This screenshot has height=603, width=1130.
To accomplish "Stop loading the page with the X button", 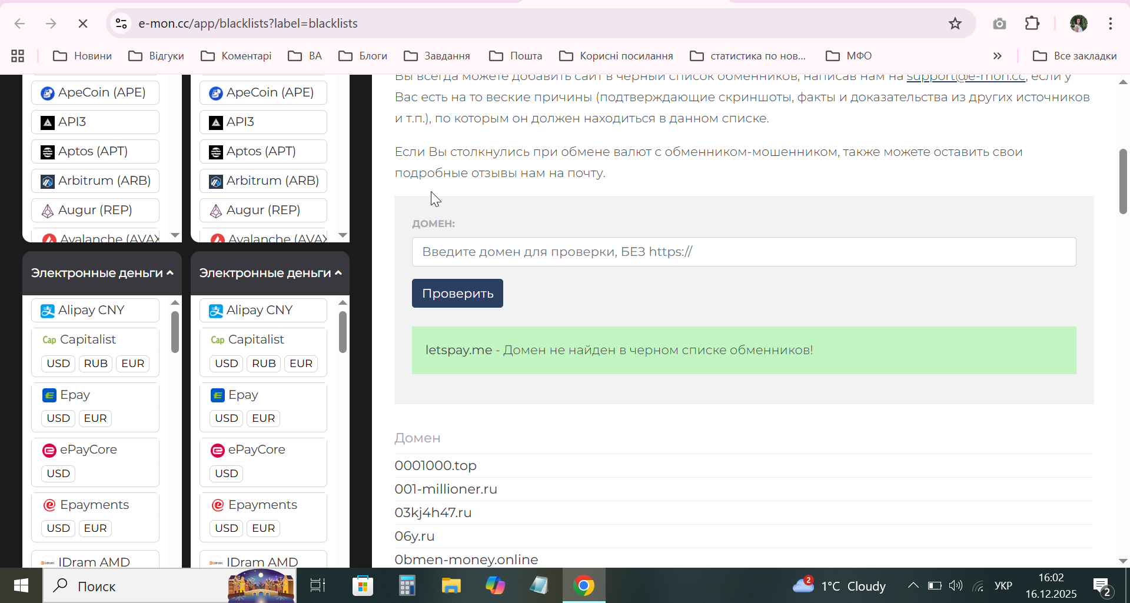I will pyautogui.click(x=83, y=24).
